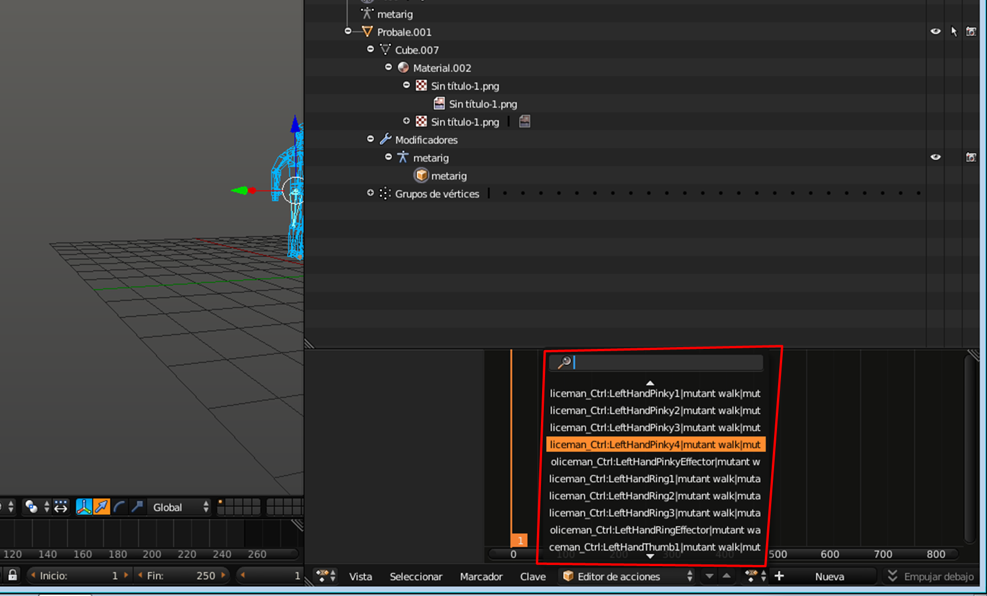Expand the second Sin título-1.png texture
This screenshot has width=987, height=596.
[x=406, y=121]
